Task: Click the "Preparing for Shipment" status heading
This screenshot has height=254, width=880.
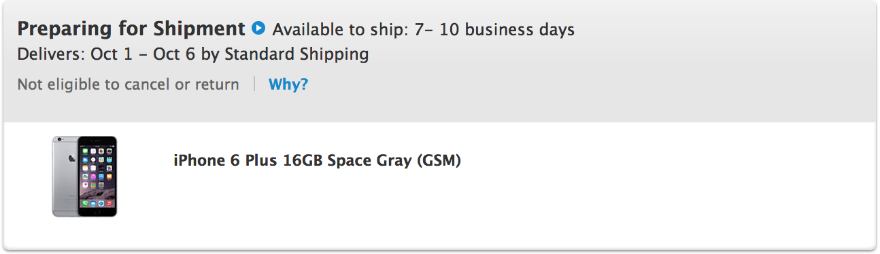Action: [x=131, y=29]
